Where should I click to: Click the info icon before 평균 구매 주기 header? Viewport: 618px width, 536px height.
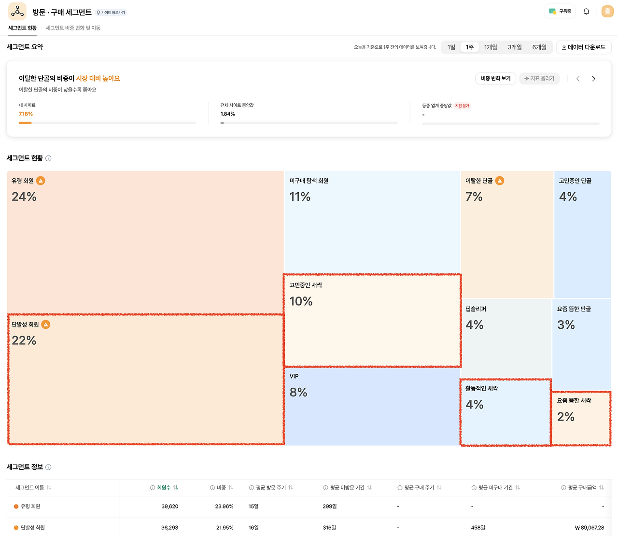pyautogui.click(x=400, y=488)
